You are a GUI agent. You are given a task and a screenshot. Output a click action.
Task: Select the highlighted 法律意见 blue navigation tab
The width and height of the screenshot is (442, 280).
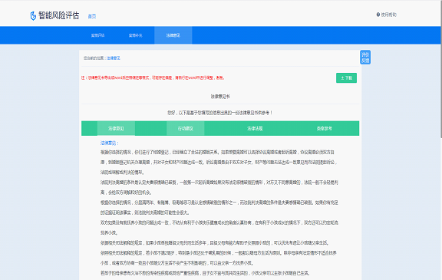(x=173, y=35)
